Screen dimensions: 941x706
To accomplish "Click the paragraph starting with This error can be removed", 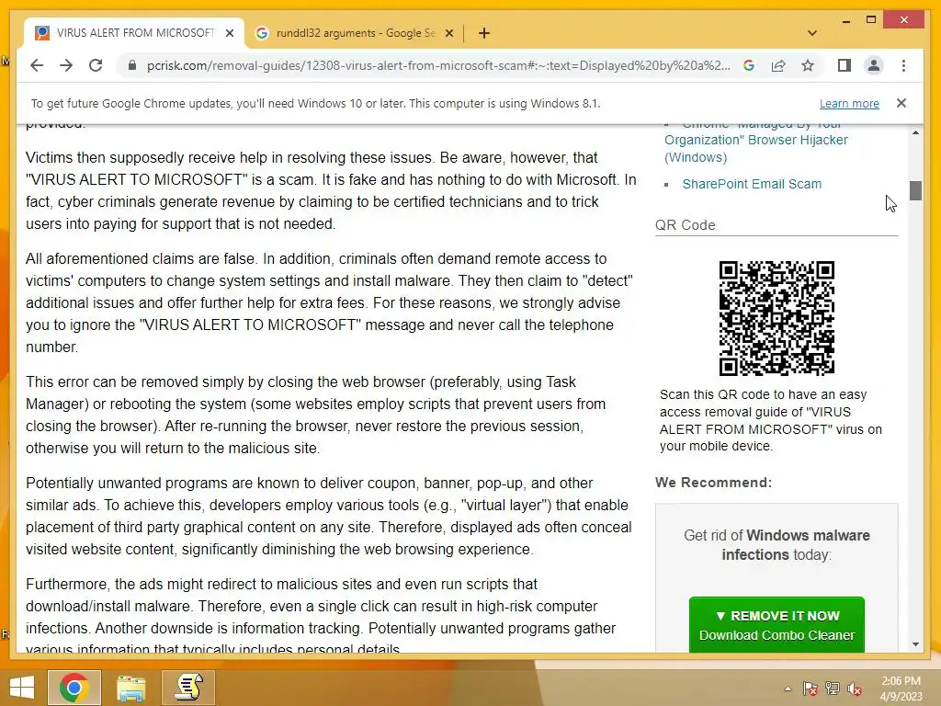I will (315, 415).
